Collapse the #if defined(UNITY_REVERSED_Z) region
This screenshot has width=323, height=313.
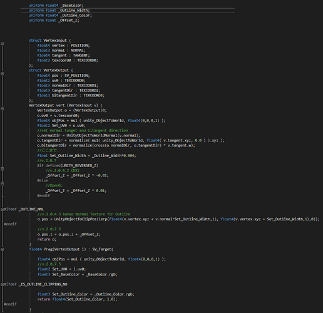[x=2, y=169]
